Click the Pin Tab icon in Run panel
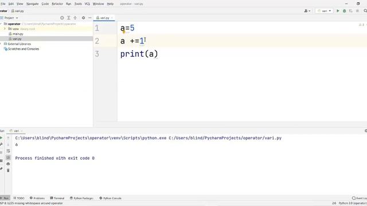Screen dimensions: 367x206 click(x=1, y=169)
